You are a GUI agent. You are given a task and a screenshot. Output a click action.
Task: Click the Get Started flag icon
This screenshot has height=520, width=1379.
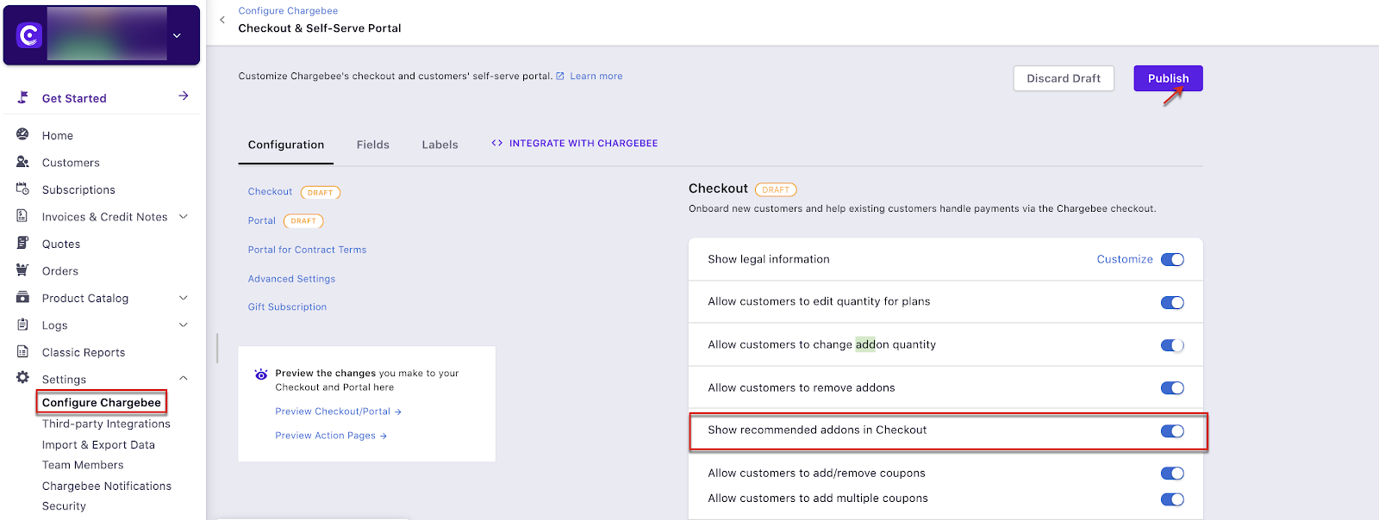tap(23, 97)
